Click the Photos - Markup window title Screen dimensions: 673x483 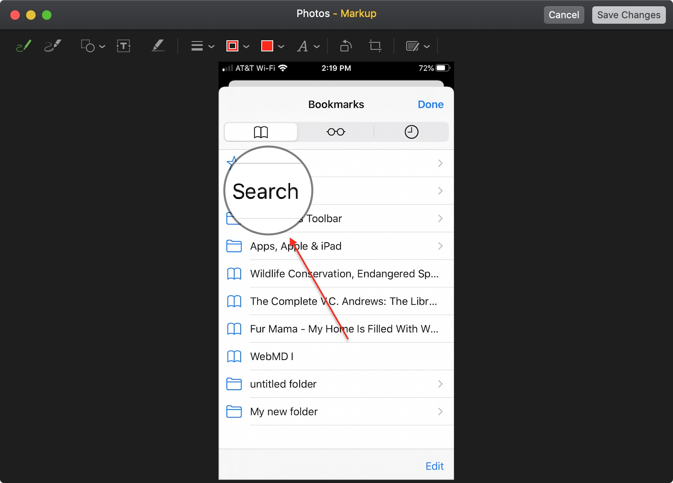(336, 14)
